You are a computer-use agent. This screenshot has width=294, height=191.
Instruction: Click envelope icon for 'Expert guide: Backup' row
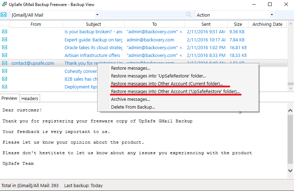5,40
